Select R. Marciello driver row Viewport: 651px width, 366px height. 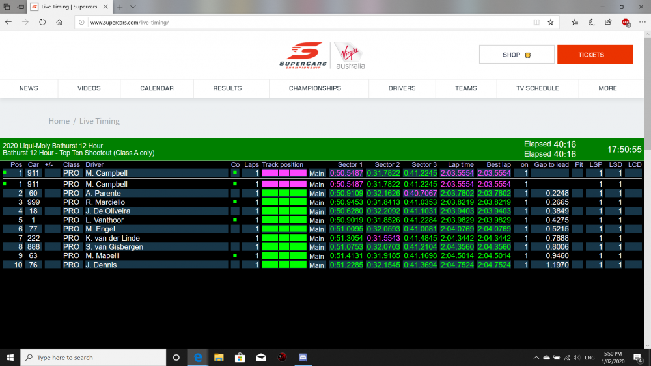pos(322,202)
